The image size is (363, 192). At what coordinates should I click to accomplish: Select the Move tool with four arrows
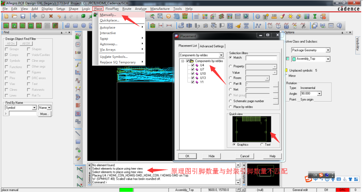pos(35,16)
